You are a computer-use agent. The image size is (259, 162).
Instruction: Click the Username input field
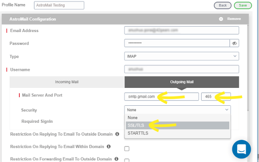coord(182,69)
